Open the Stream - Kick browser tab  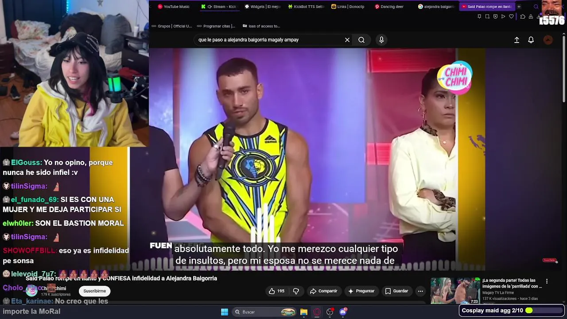point(219,7)
